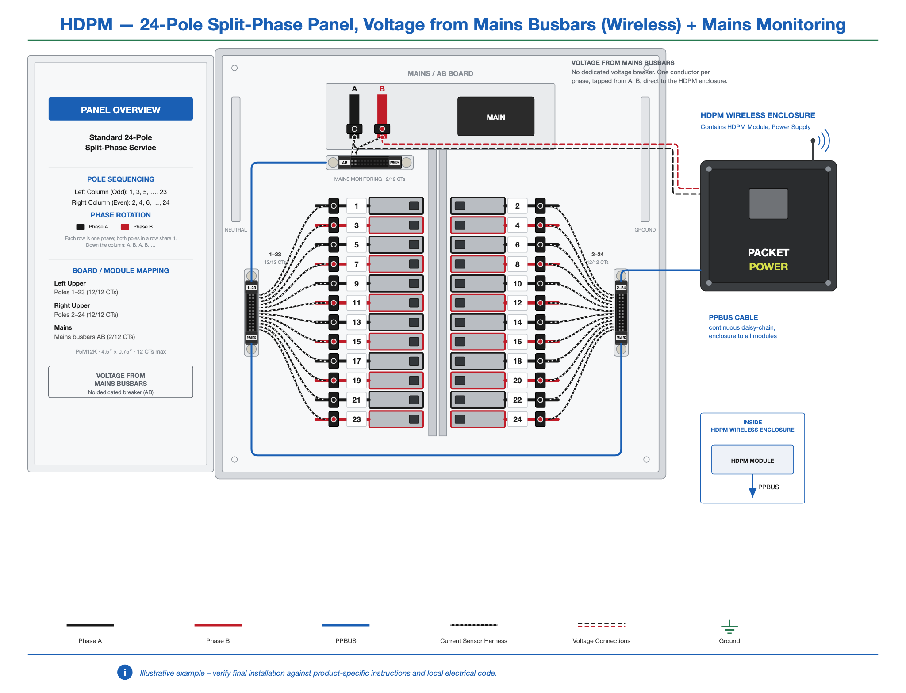906x693 pixels.
Task: Click the Voltage Connections dashed legend line
Action: 602,625
